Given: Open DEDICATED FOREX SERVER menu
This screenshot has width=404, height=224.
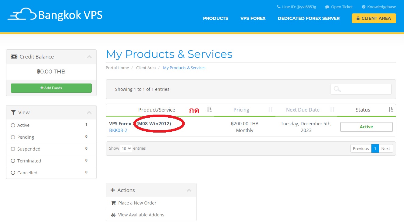Looking at the screenshot, I should tap(309, 18).
